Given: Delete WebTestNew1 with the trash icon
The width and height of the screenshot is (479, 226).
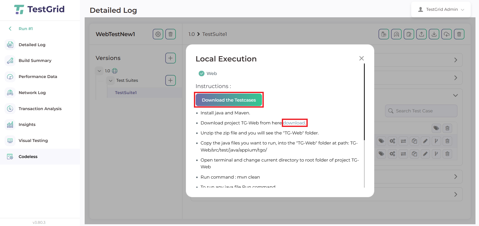Looking at the screenshot, I should click(171, 34).
